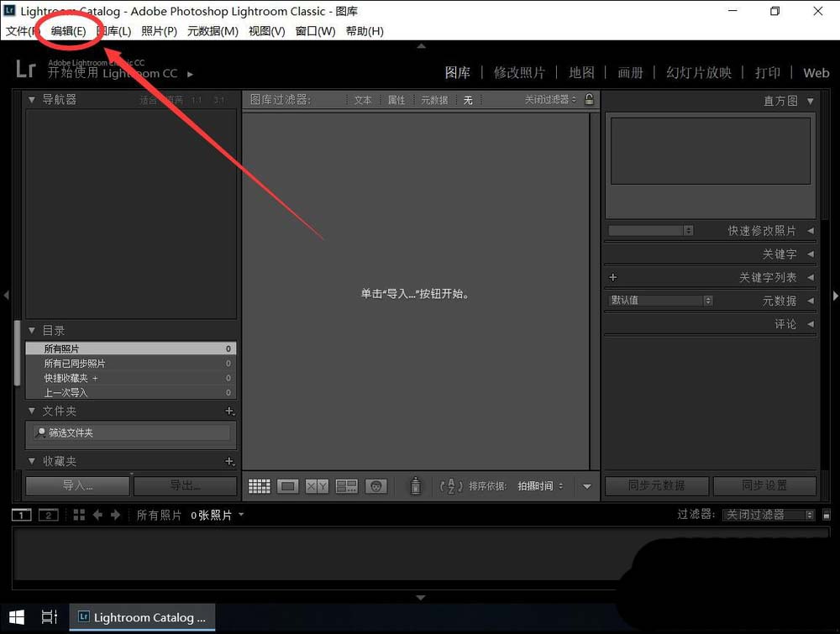Open the 视图(V) menu
Image resolution: width=840 pixels, height=634 pixels.
tap(267, 31)
